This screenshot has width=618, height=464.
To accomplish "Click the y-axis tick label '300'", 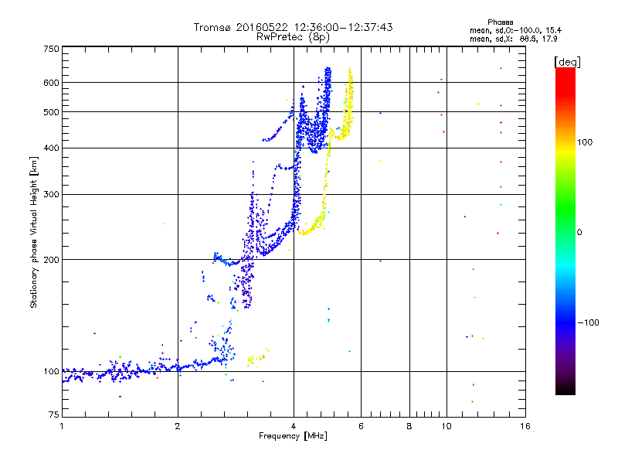I will coord(51,195).
